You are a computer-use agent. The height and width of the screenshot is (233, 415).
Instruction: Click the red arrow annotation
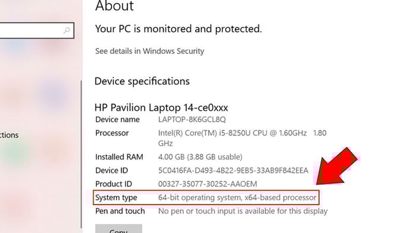[337, 166]
